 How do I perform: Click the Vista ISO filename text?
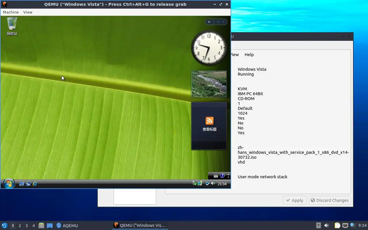tap(293, 152)
